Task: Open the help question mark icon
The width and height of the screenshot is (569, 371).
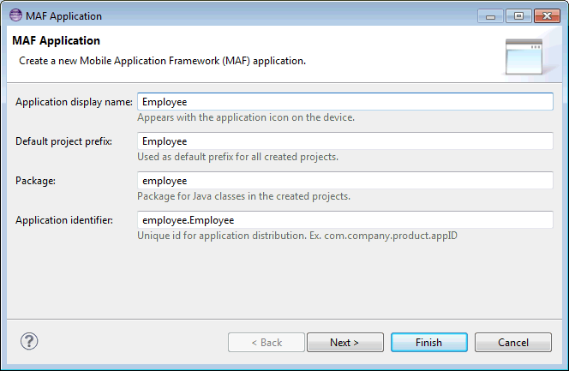Action: pyautogui.click(x=29, y=341)
